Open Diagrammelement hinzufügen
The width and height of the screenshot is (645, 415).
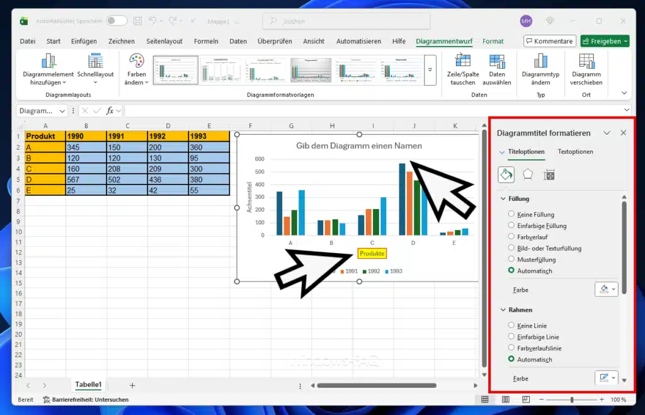48,69
